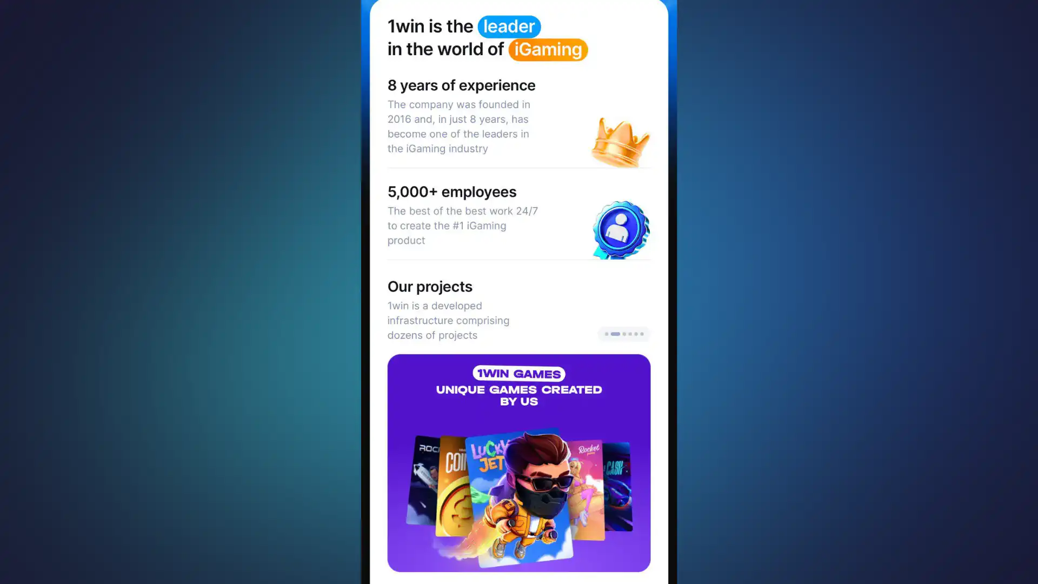Click the 1WIN GAMES banner image

pos(519,463)
